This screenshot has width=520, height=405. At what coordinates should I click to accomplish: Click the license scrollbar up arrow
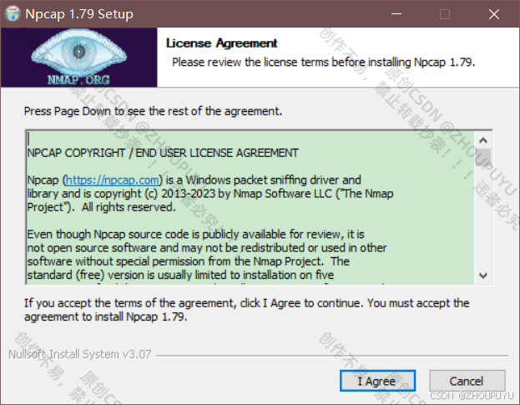point(483,140)
